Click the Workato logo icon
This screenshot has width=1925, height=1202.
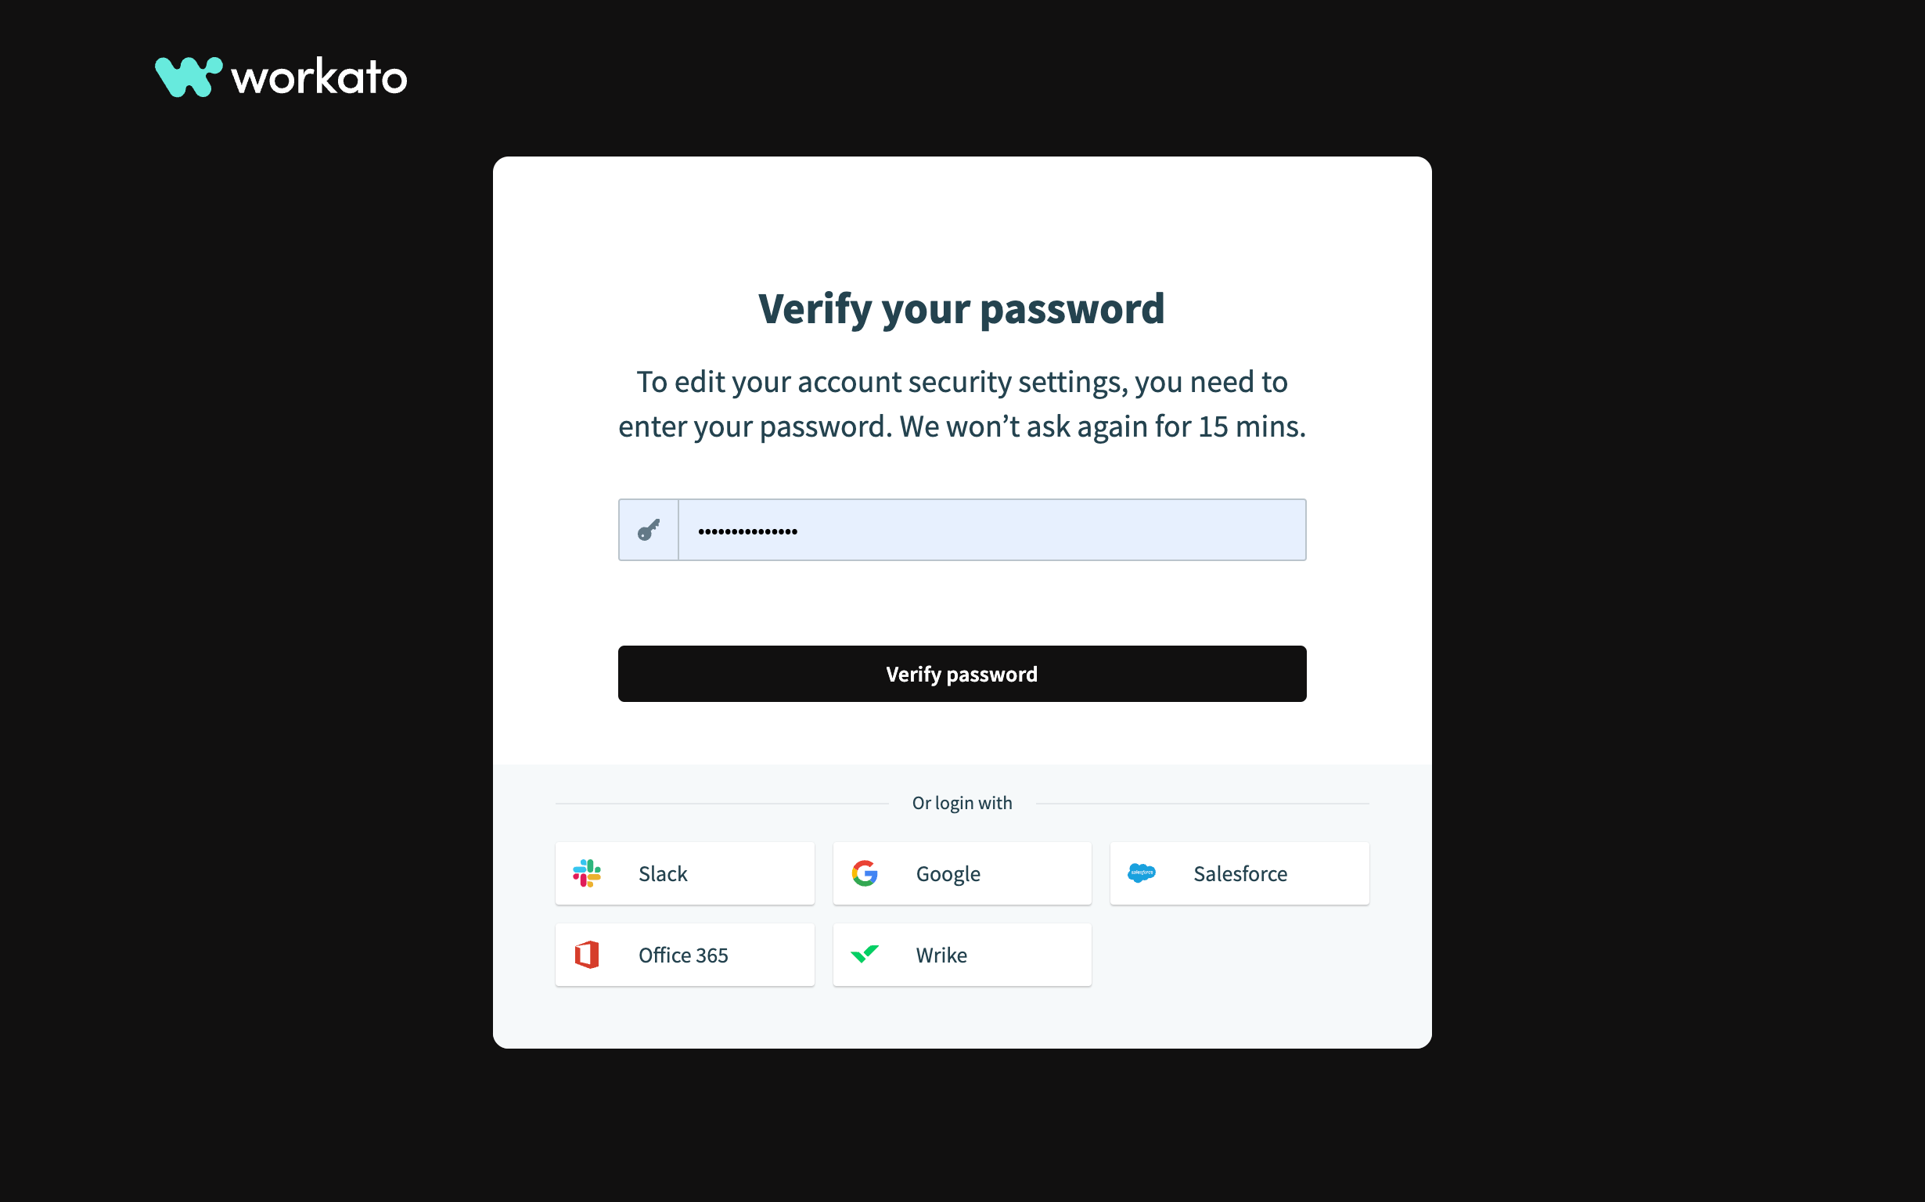tap(189, 76)
